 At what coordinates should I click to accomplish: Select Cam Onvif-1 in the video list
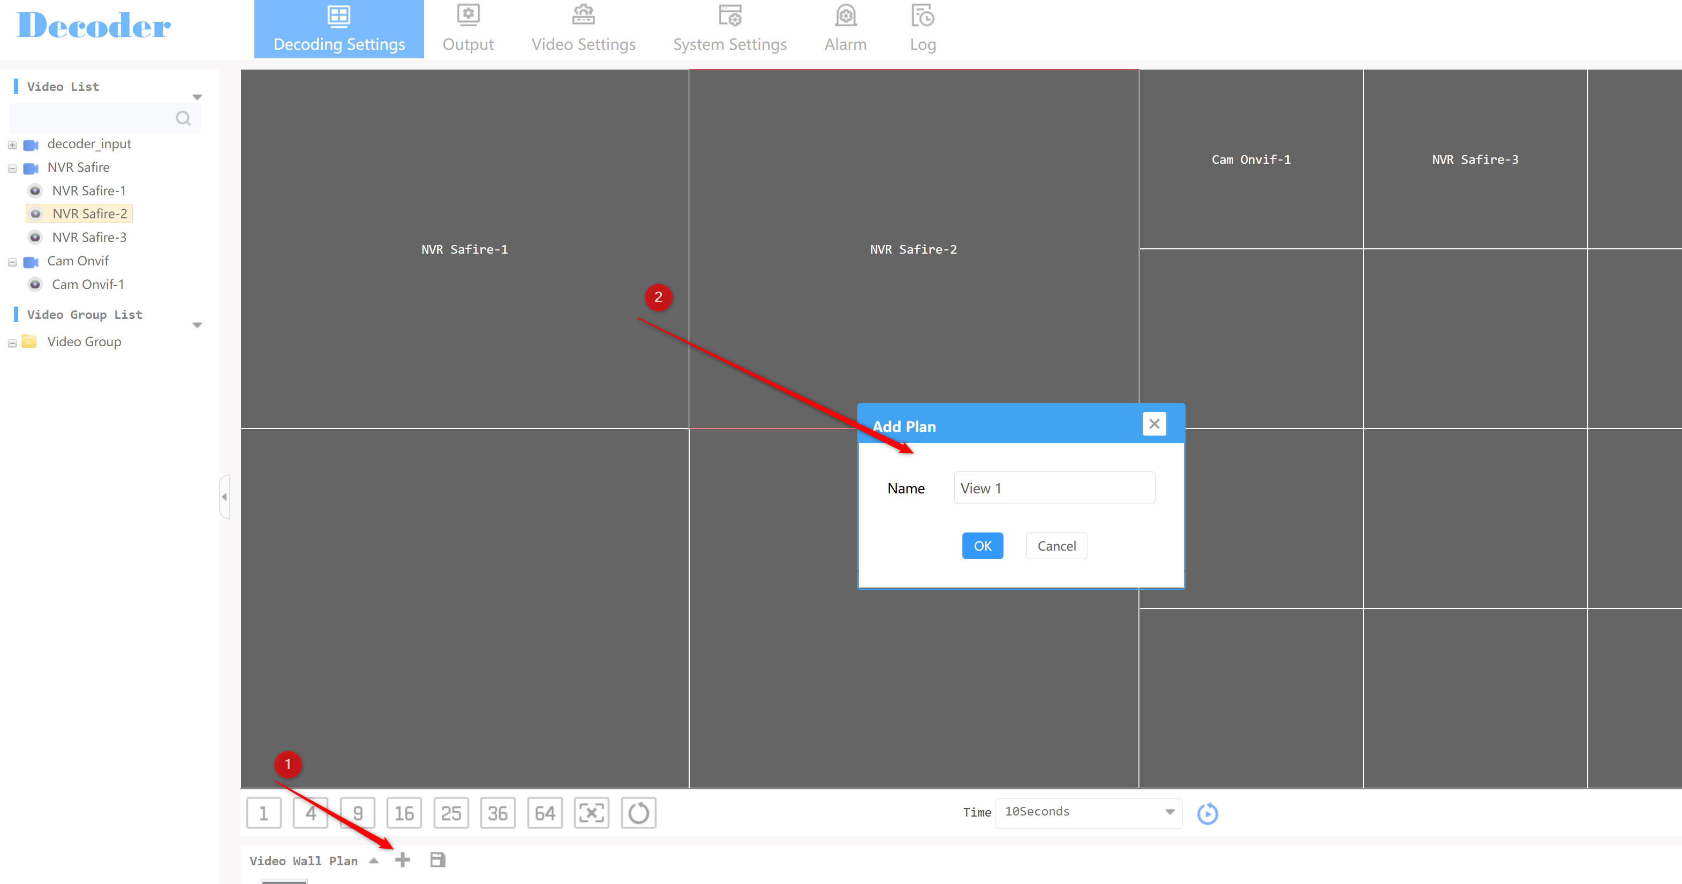87,285
